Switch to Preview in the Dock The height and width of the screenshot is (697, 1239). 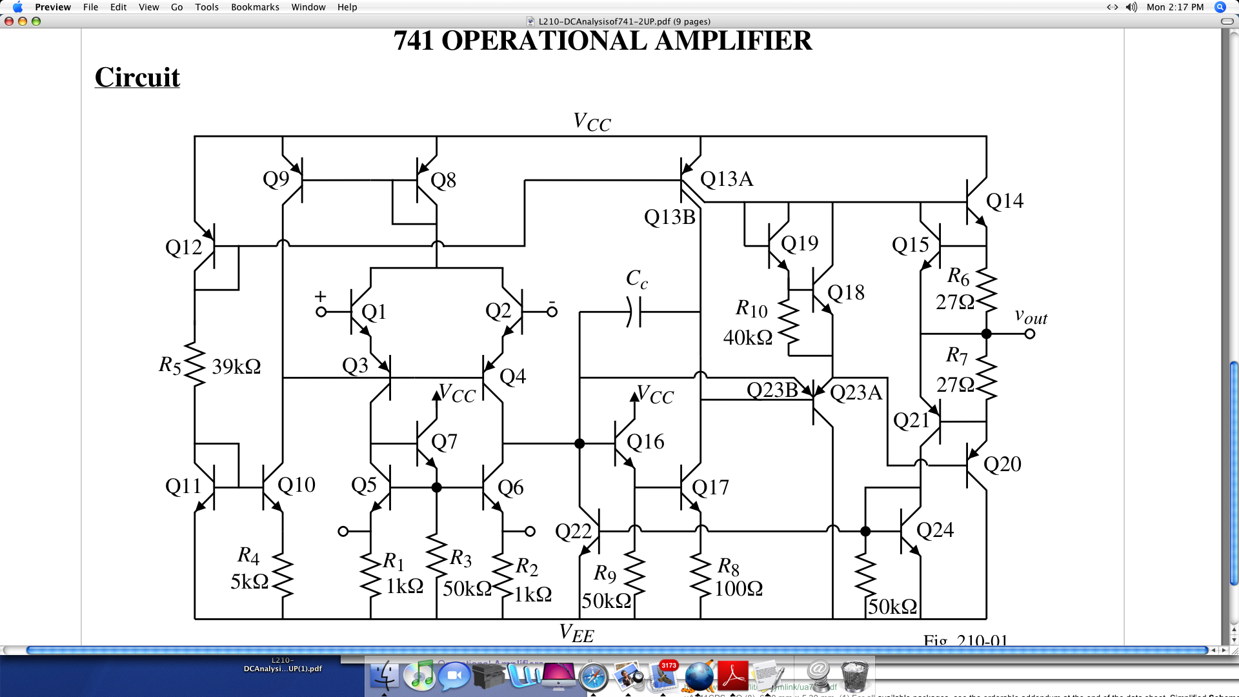click(628, 676)
